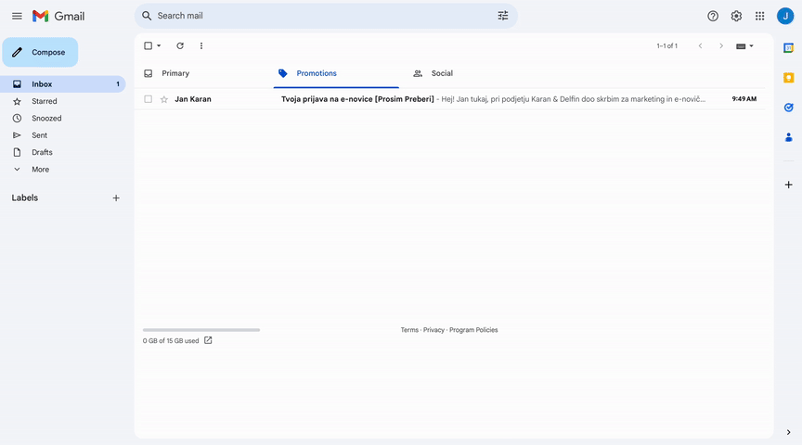The width and height of the screenshot is (802, 445).
Task: Go to newer messages arrow
Action: point(700,46)
